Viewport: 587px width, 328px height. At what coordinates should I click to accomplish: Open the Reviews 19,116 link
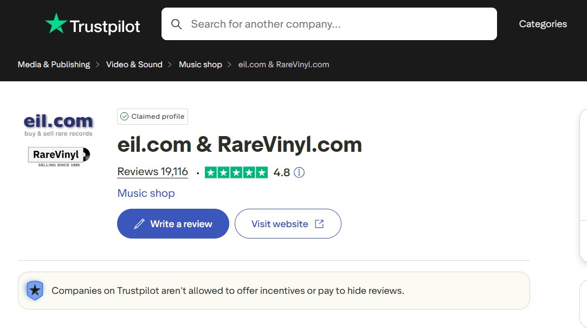152,172
